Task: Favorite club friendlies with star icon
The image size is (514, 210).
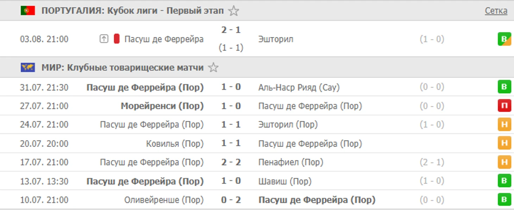Action: click(x=213, y=67)
